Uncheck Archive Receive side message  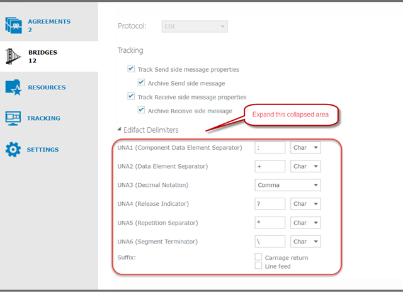141,111
